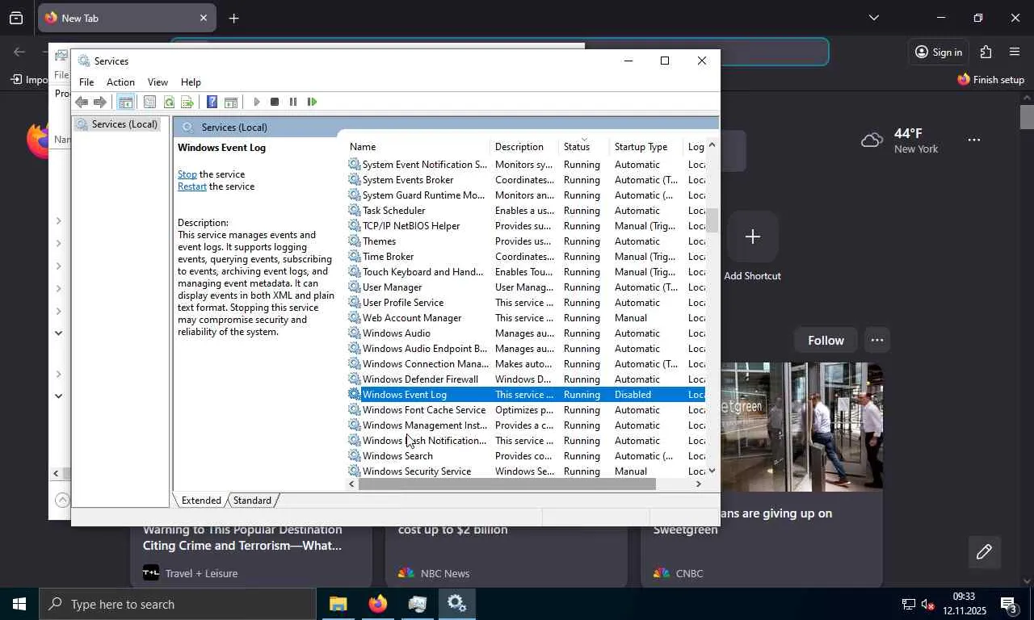The width and height of the screenshot is (1034, 620).
Task: Click the services list vertical scrollbar thumb
Action: (x=712, y=220)
